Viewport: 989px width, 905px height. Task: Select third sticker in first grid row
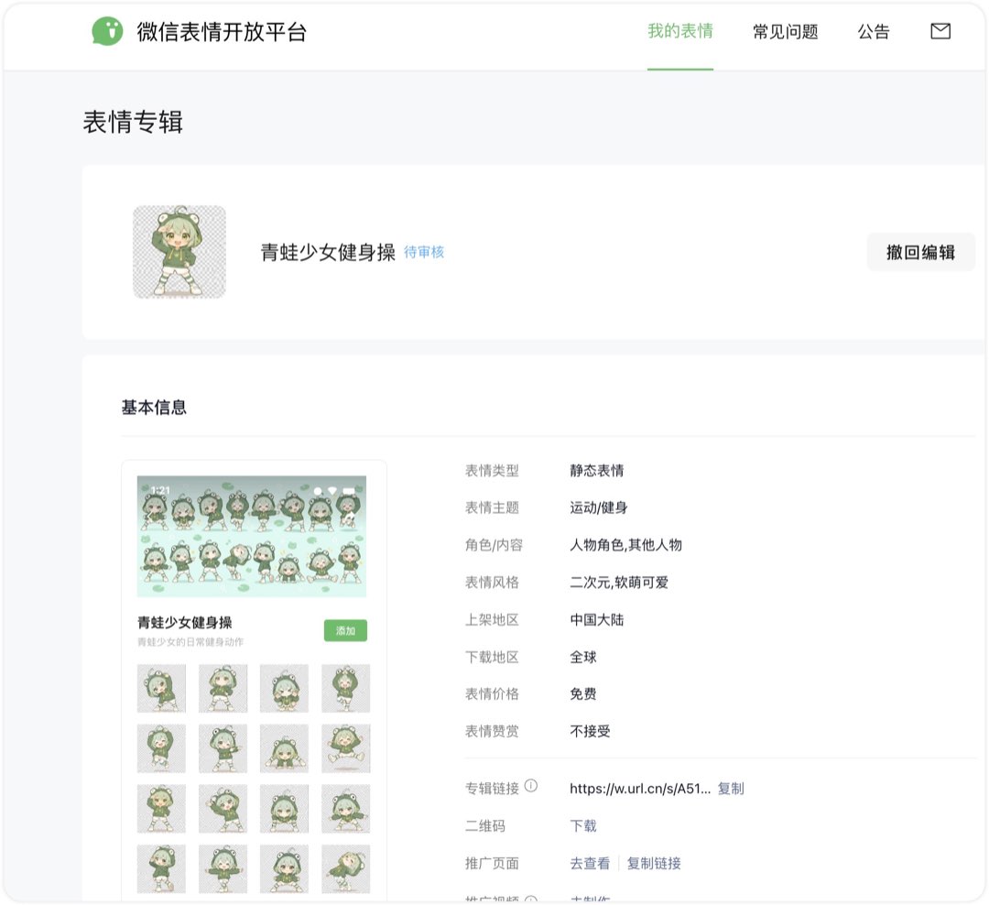point(285,689)
